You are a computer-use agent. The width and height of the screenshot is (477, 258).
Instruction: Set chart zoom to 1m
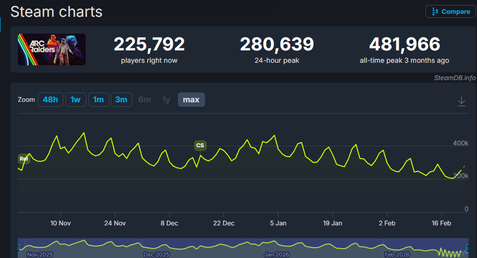[99, 99]
